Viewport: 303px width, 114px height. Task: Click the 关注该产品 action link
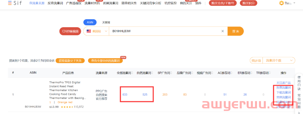point(283,83)
